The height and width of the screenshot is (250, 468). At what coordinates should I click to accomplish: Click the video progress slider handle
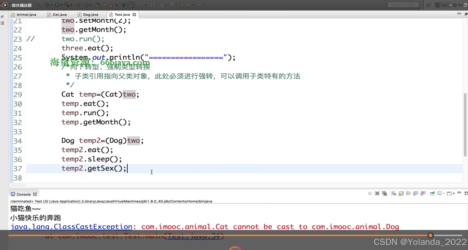[x=430, y=235]
